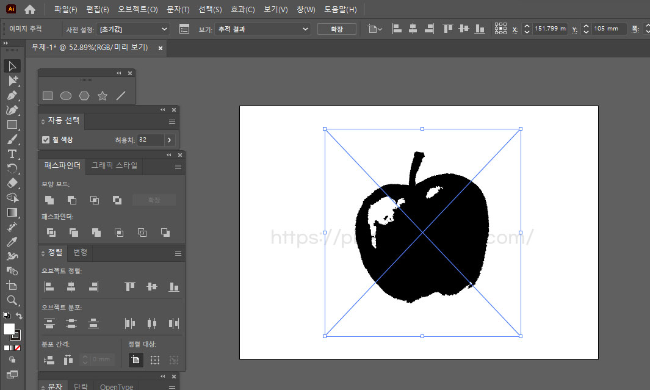Select the Pen tool
The width and height of the screenshot is (650, 390).
click(x=12, y=95)
